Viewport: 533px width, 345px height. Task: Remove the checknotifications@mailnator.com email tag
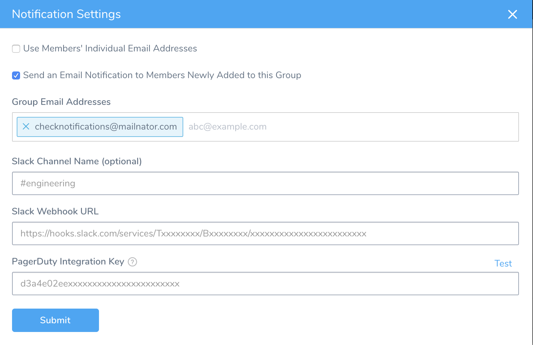26,127
